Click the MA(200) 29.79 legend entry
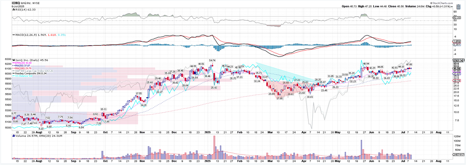 tap(22, 69)
